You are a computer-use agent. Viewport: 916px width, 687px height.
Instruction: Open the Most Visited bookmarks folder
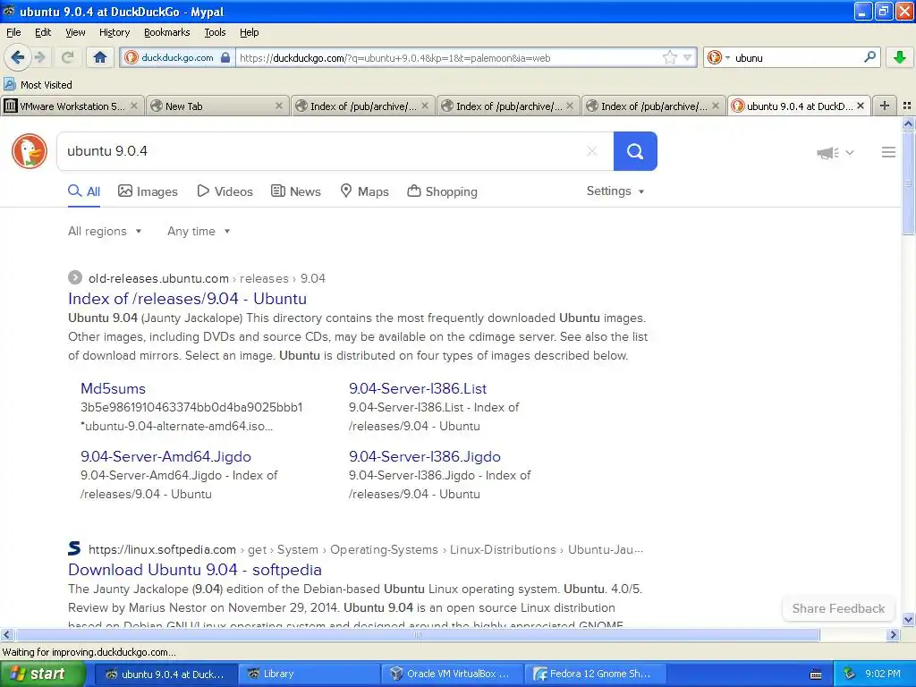point(38,85)
